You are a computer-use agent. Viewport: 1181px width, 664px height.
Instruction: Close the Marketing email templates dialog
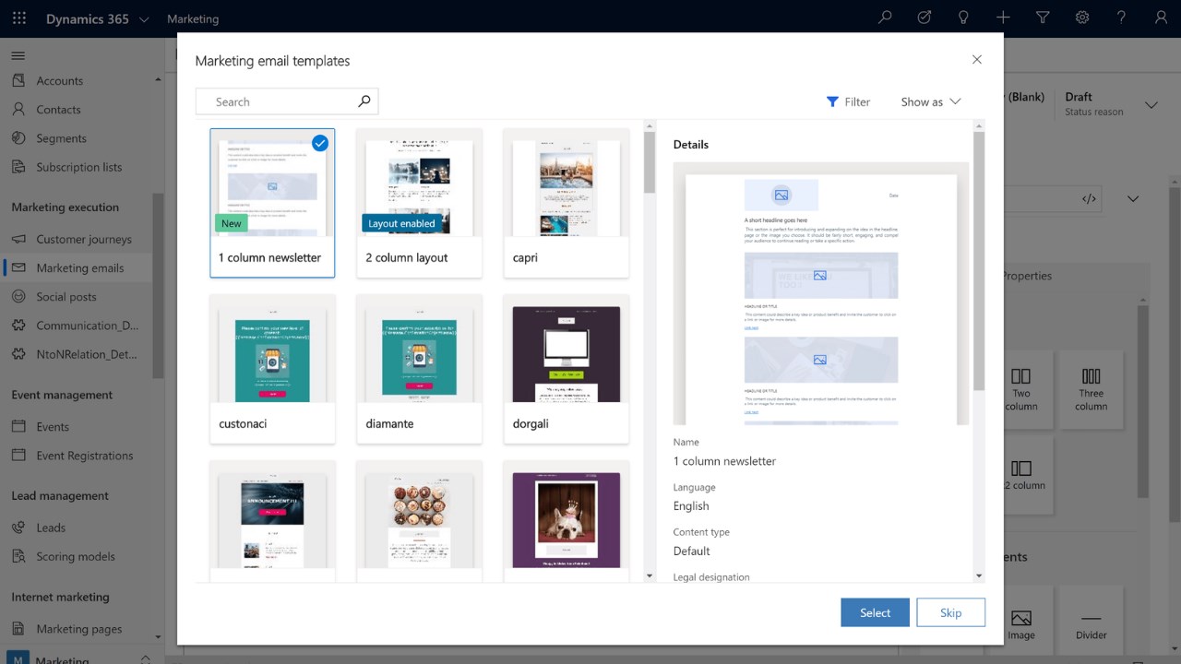[977, 59]
